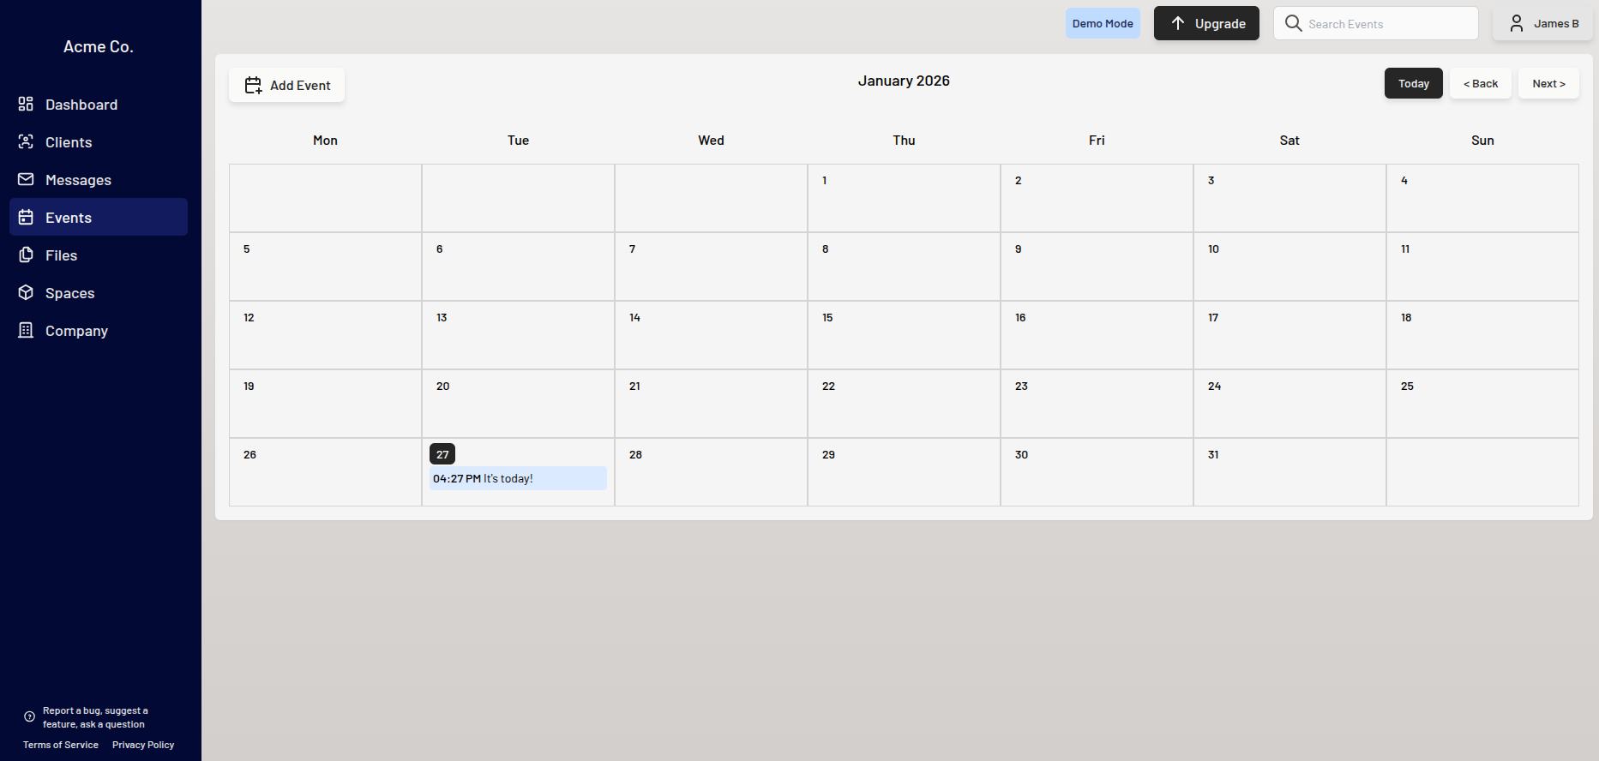Viewport: 1599px width, 761px height.
Task: Click the Add Event button
Action: coord(286,85)
